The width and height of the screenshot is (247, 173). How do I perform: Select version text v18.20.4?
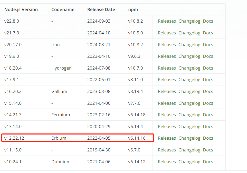point(13,68)
